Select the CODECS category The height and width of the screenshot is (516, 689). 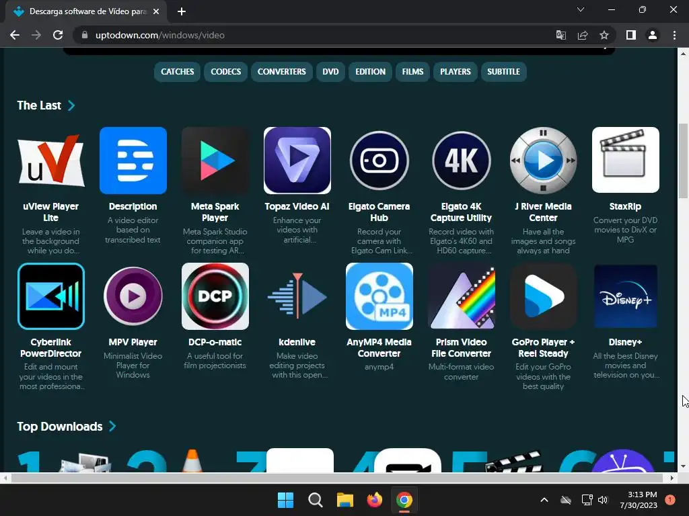[x=226, y=71]
